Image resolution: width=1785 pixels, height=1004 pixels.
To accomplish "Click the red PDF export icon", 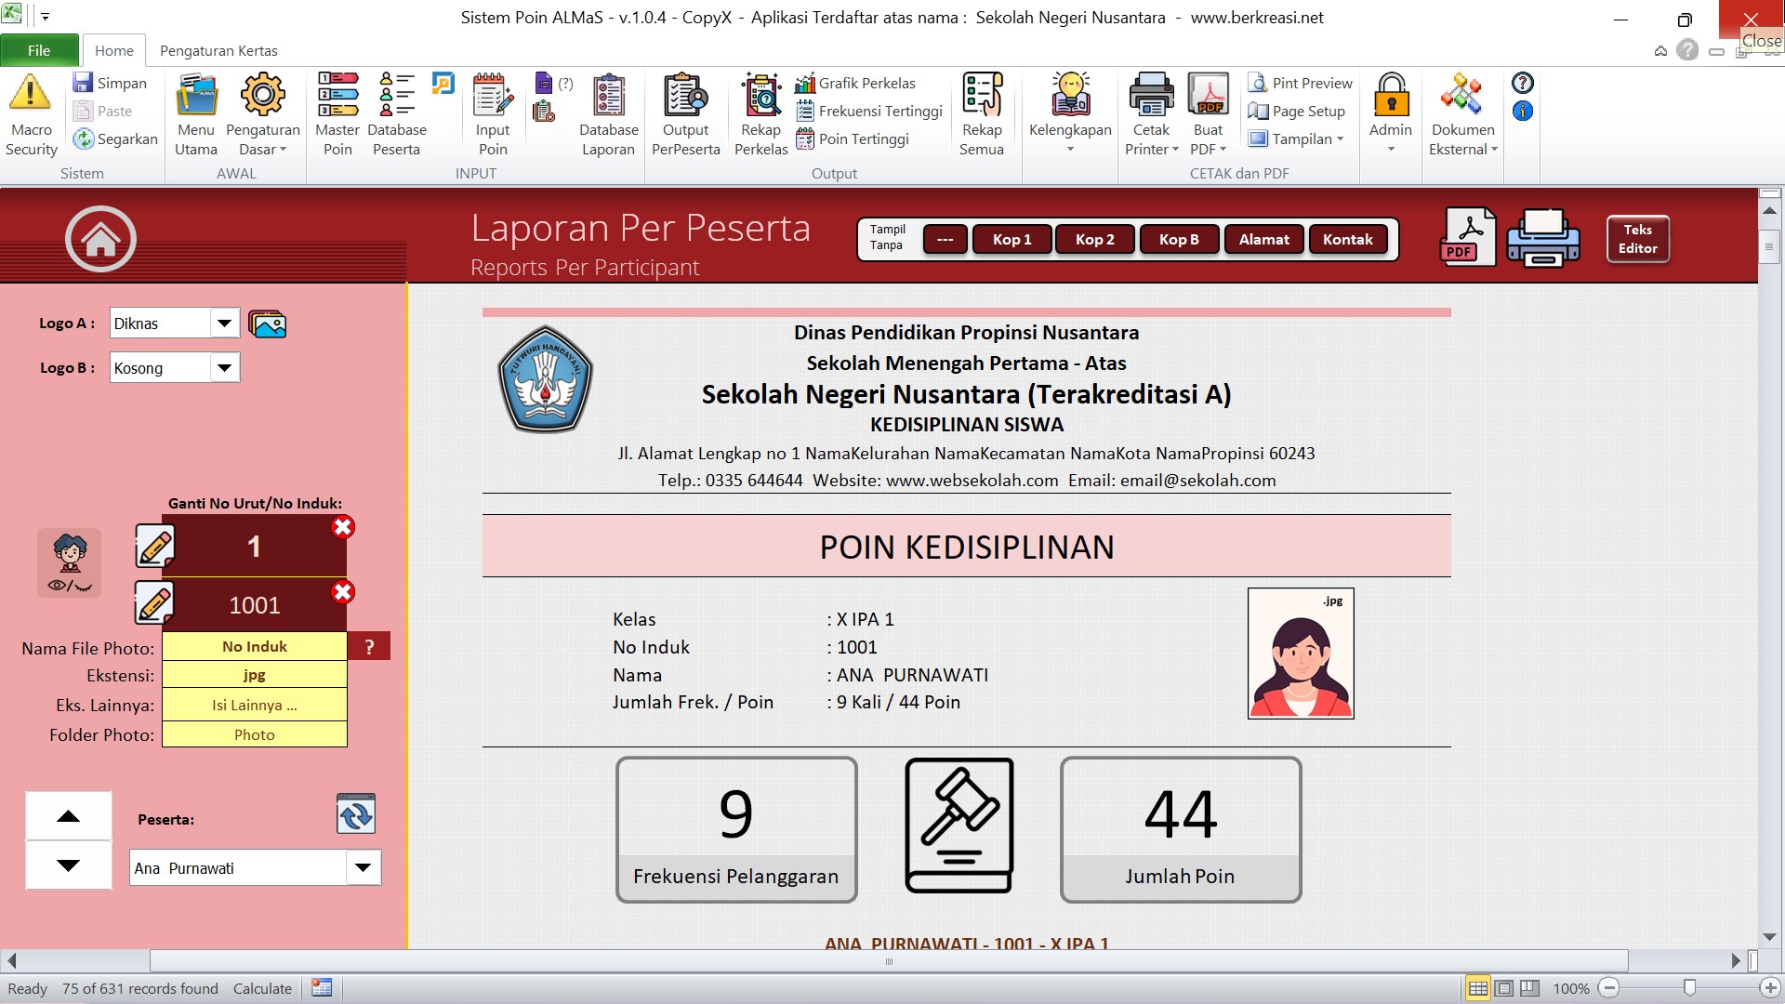I will (x=1468, y=238).
